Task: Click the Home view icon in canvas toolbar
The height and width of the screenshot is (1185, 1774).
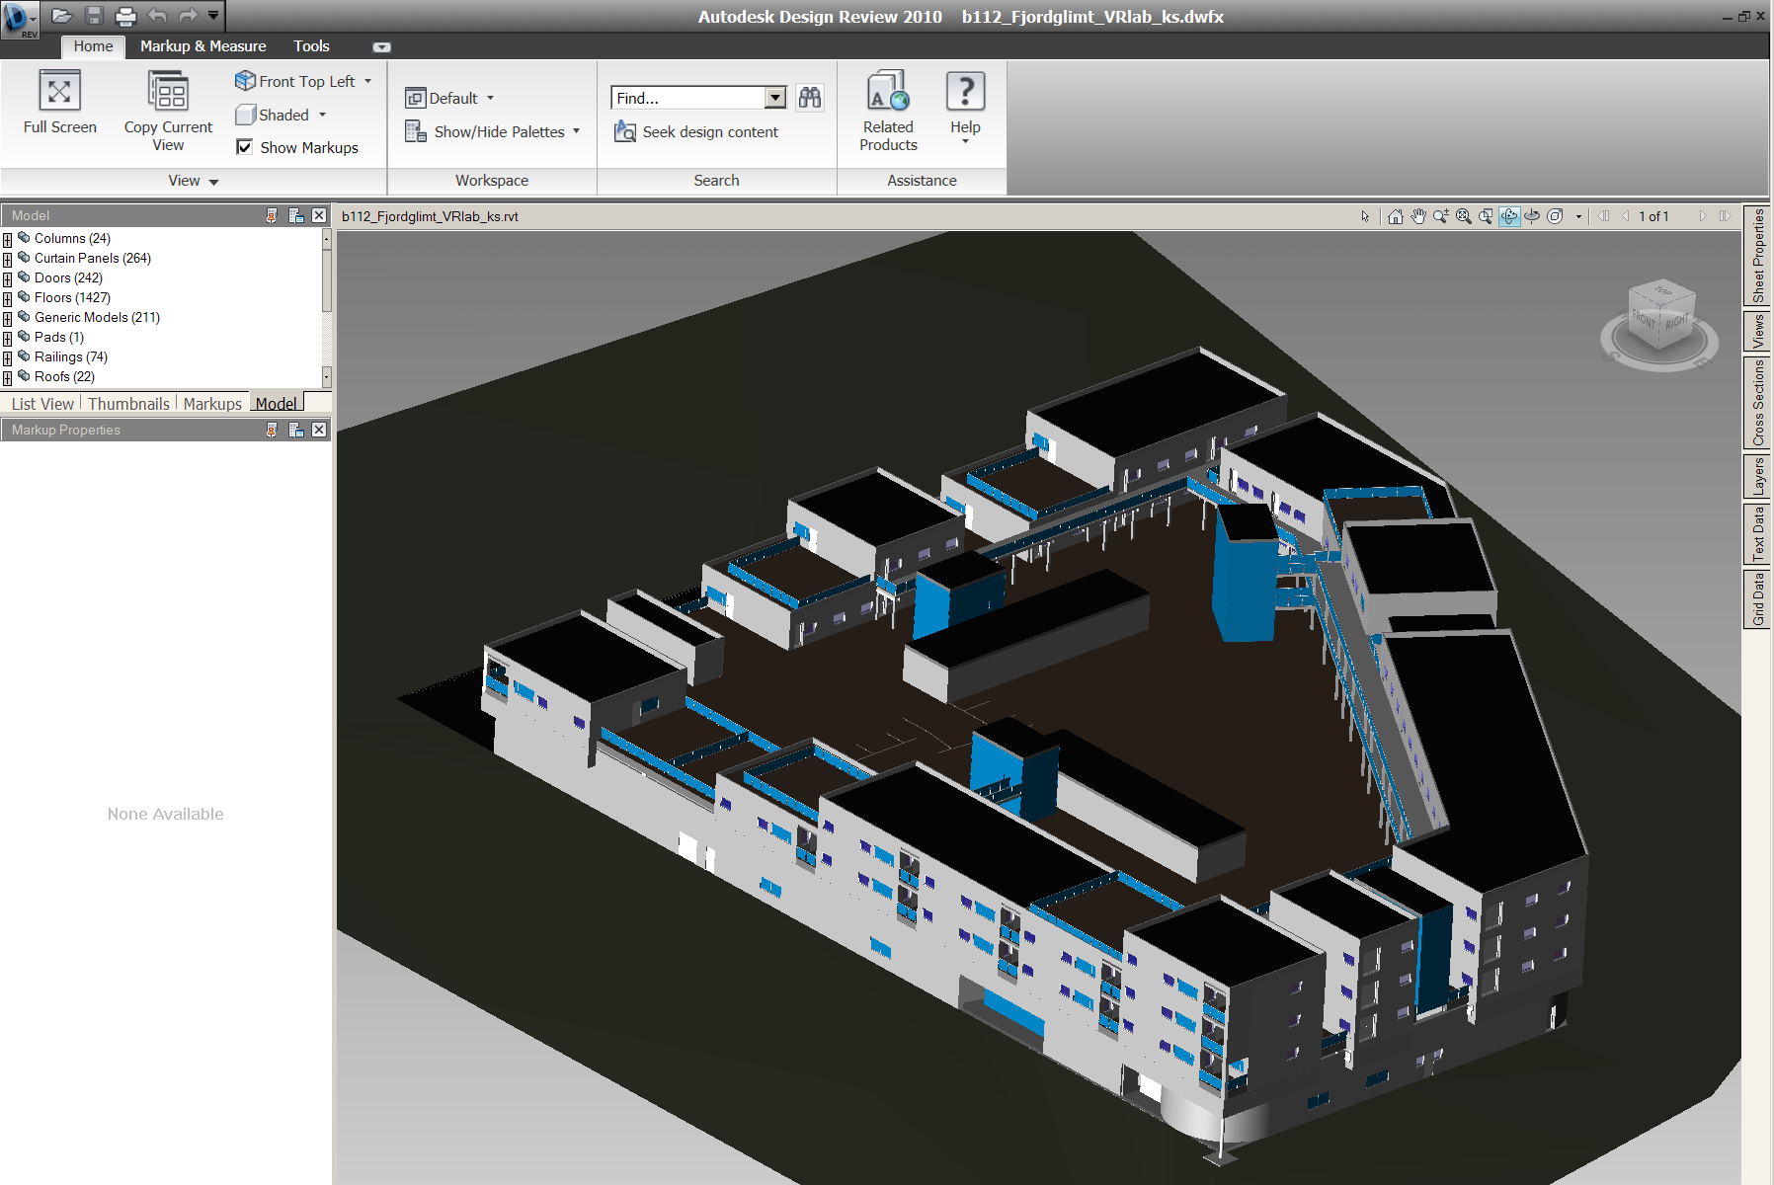Action: coord(1395,216)
